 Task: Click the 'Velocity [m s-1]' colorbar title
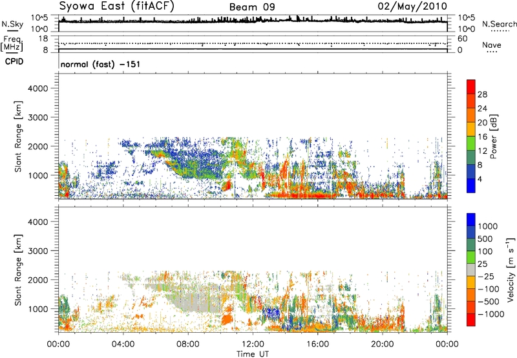coord(511,269)
